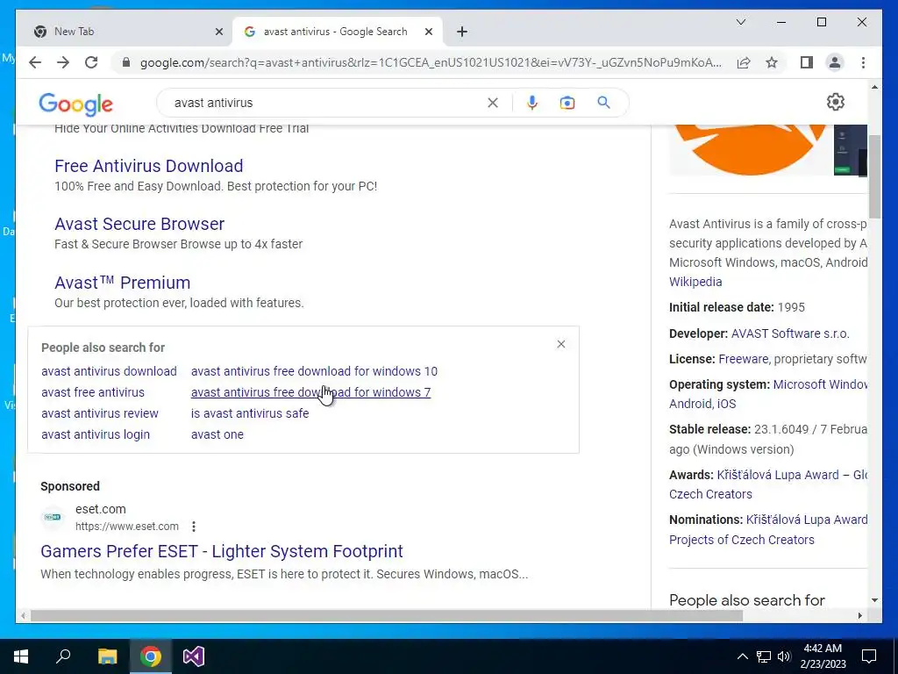Screen dimensions: 898x674
Task: Open the Wikipedia link in the knowledge panel
Action: [695, 282]
